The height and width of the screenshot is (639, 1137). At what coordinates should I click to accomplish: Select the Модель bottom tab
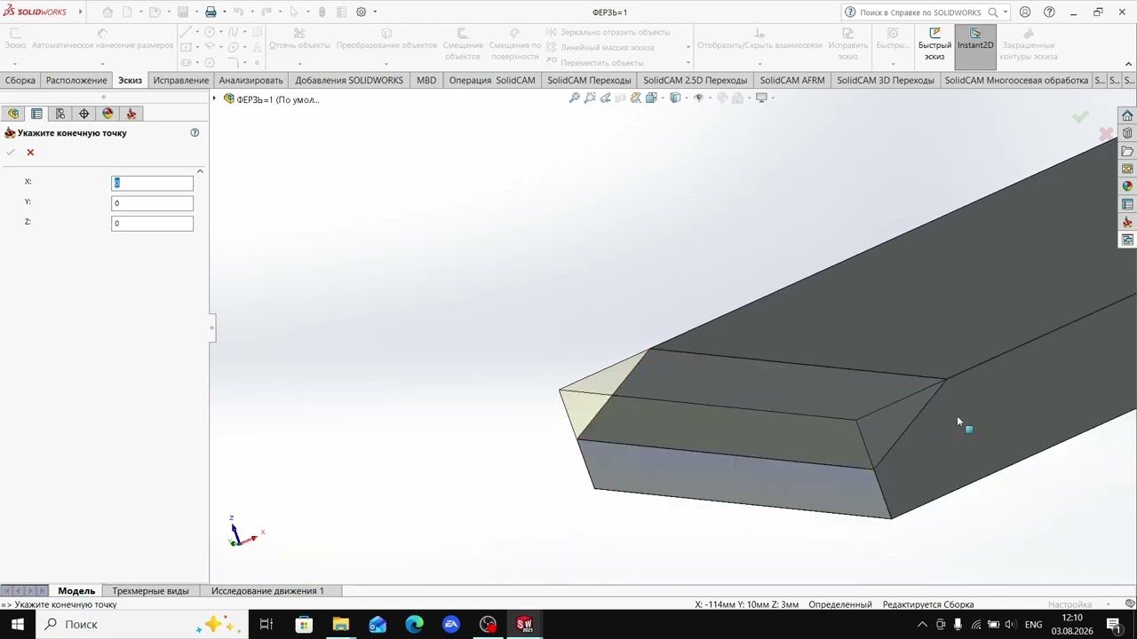tap(76, 591)
